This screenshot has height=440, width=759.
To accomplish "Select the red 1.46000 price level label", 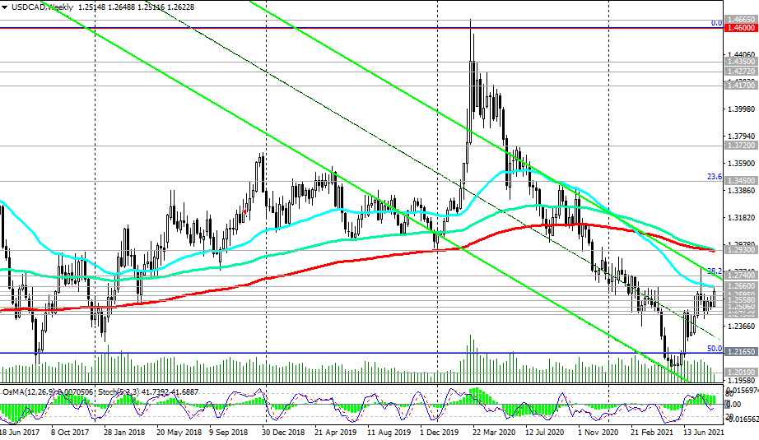I will click(741, 27).
